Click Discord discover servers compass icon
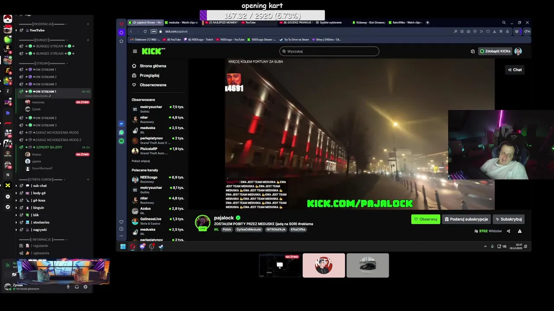Screen dimensions: 554x311 pyautogui.click(x=7, y=207)
